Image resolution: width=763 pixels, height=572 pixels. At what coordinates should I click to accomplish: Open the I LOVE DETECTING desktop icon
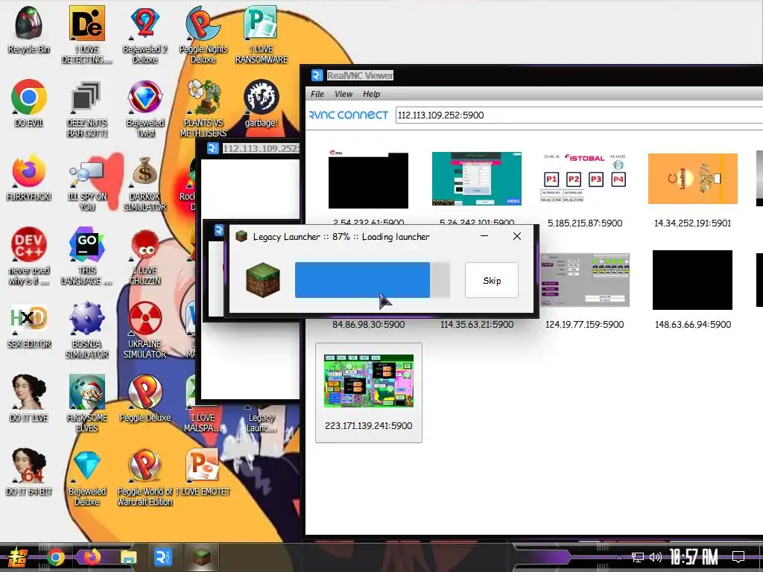[x=86, y=34]
